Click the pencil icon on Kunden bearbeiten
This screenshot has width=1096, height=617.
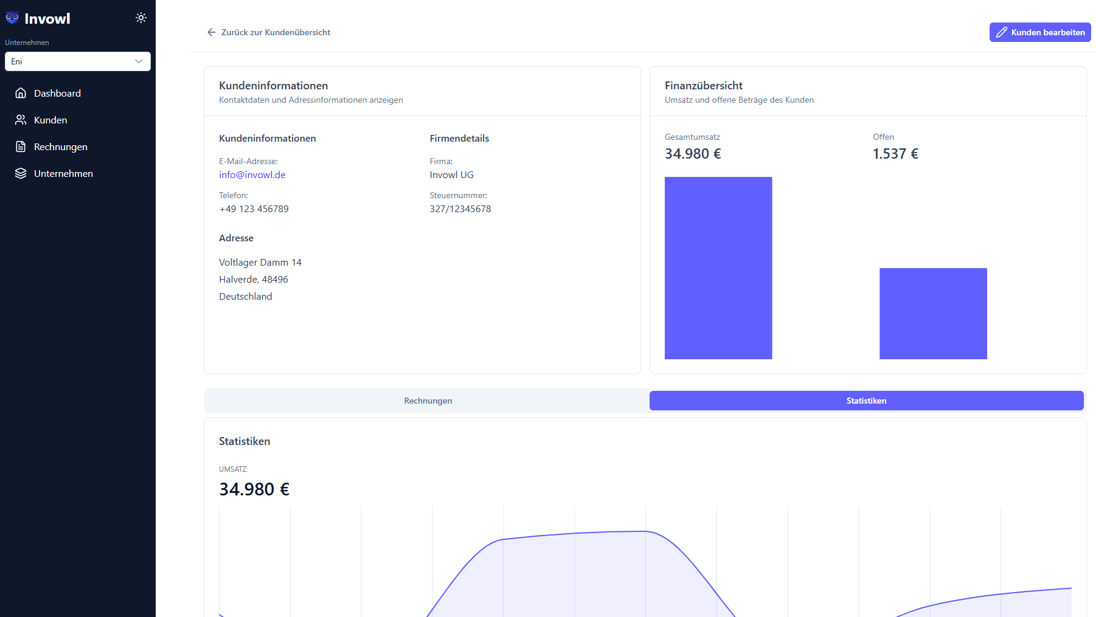pos(1002,32)
